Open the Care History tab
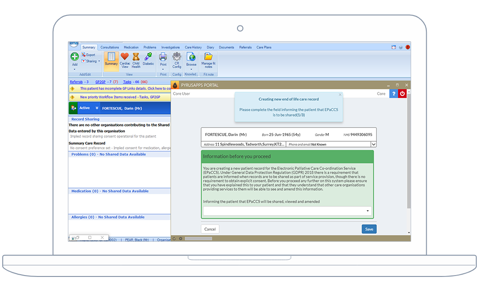Viewport: 479px width, 291px height. (193, 47)
